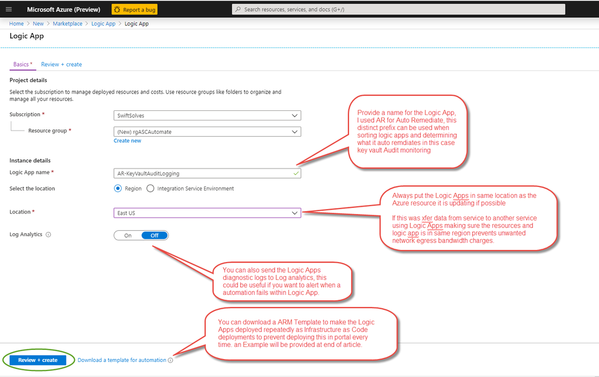
Task: Switch to the Basics tab
Action: click(23, 65)
